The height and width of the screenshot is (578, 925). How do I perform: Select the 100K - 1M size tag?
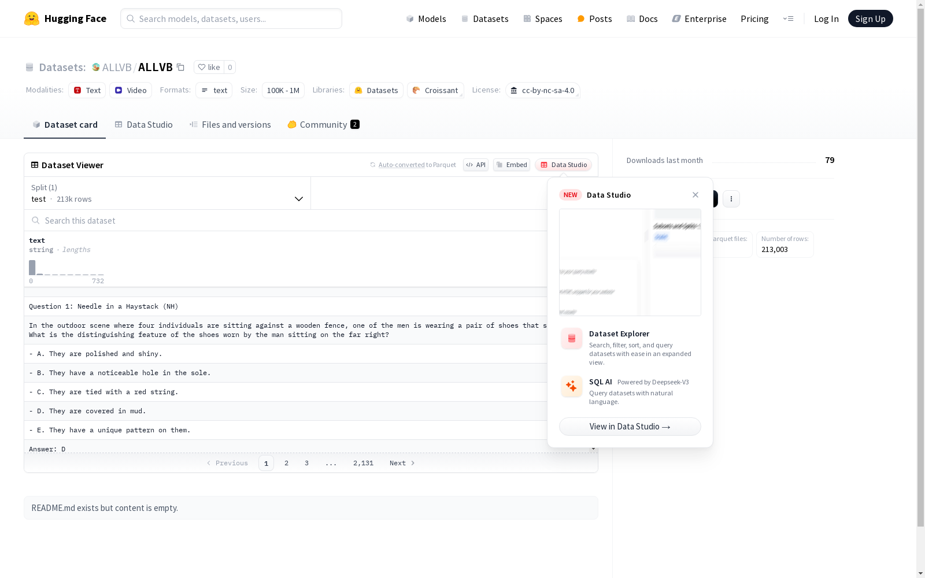[283, 90]
